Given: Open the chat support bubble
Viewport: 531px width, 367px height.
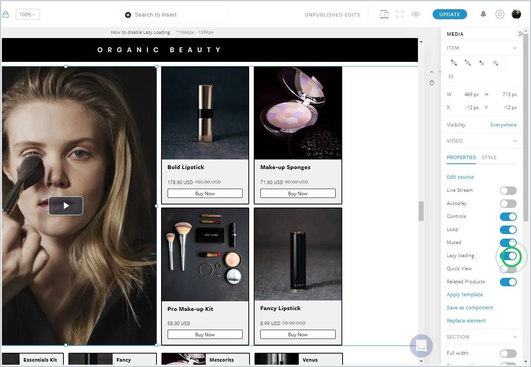Looking at the screenshot, I should pyautogui.click(x=421, y=346).
